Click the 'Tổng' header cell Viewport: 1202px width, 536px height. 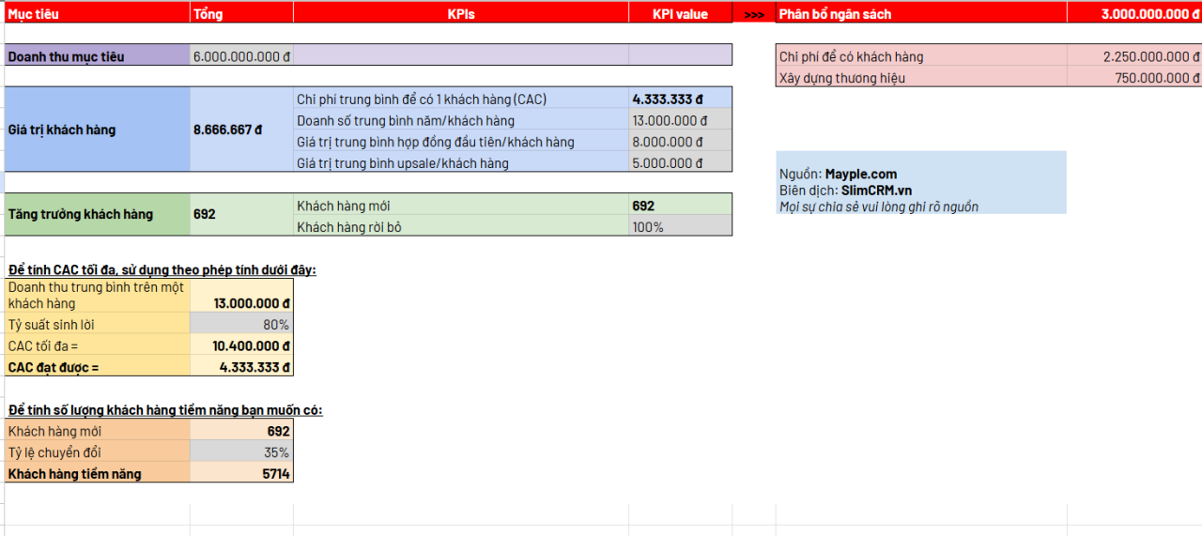(x=241, y=13)
